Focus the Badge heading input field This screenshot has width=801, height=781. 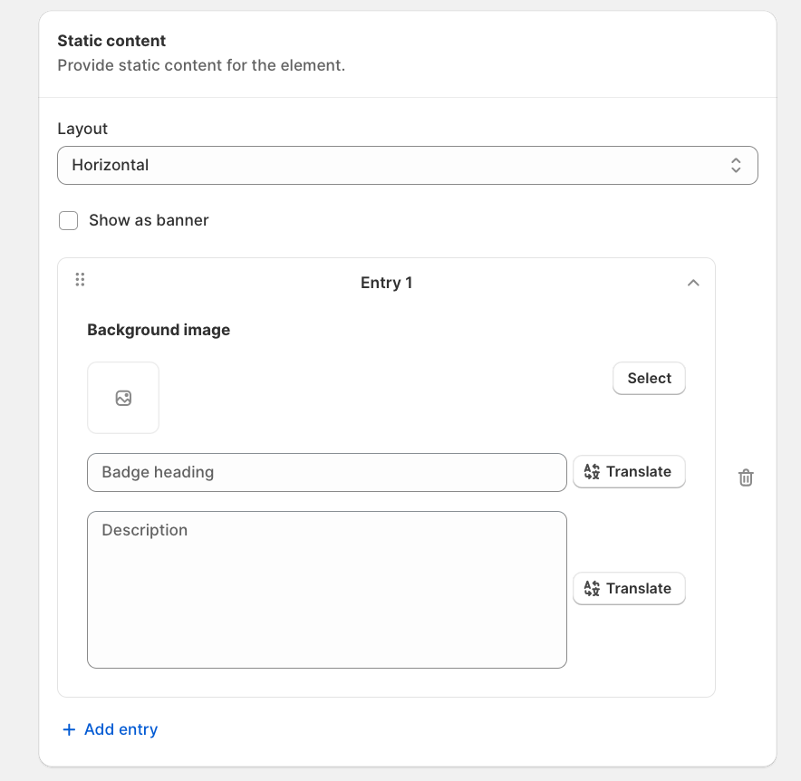[327, 472]
